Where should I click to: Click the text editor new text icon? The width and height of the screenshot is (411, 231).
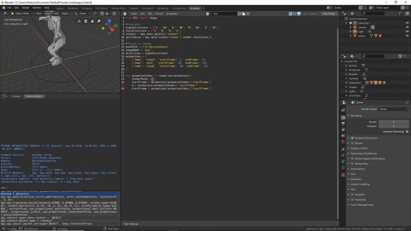(x=240, y=13)
